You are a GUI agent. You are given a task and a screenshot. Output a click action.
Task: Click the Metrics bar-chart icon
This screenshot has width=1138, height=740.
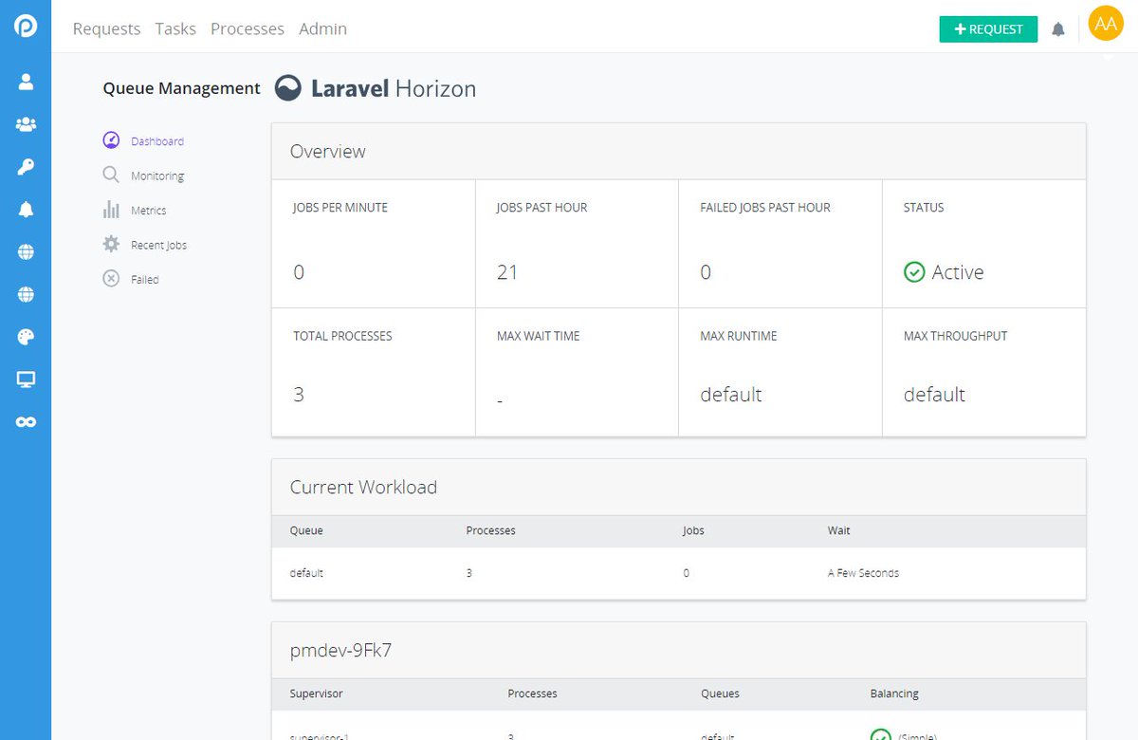coord(112,209)
